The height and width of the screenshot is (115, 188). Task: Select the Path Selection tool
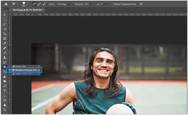[x=5, y=95]
